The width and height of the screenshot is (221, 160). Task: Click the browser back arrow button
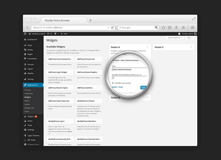pyautogui.click(x=28, y=27)
